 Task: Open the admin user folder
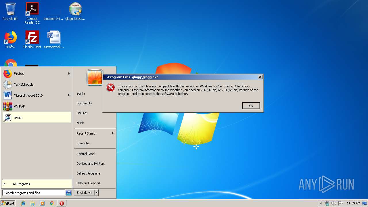(80, 93)
